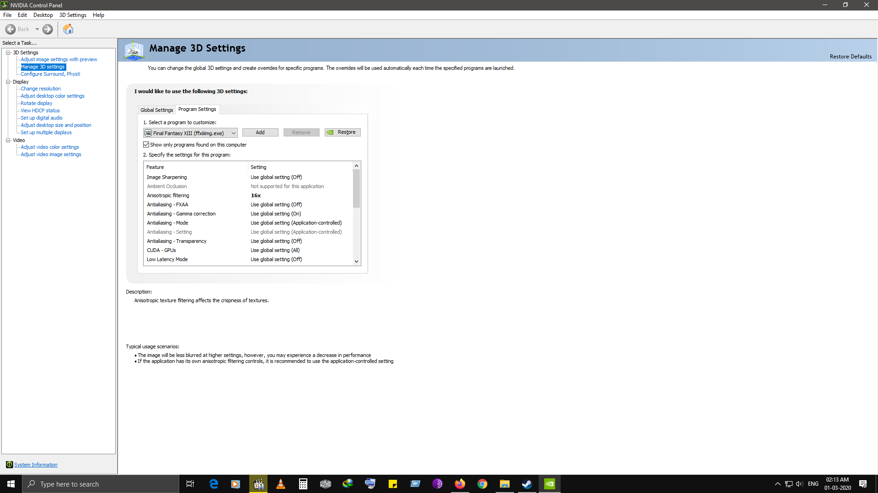This screenshot has width=878, height=493.
Task: Open Firefox from the taskbar
Action: [x=460, y=484]
